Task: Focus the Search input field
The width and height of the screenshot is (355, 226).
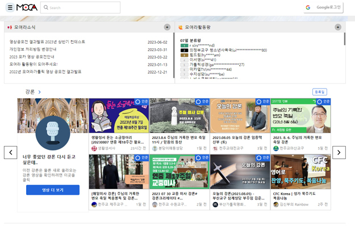Action: [81, 7]
